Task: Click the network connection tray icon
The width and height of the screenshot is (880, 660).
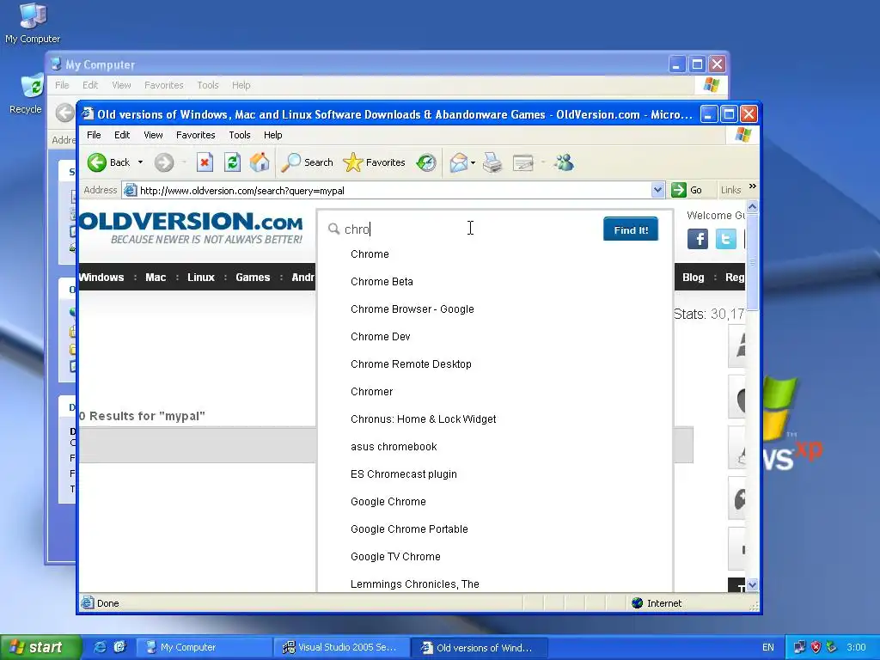Action: (x=800, y=647)
